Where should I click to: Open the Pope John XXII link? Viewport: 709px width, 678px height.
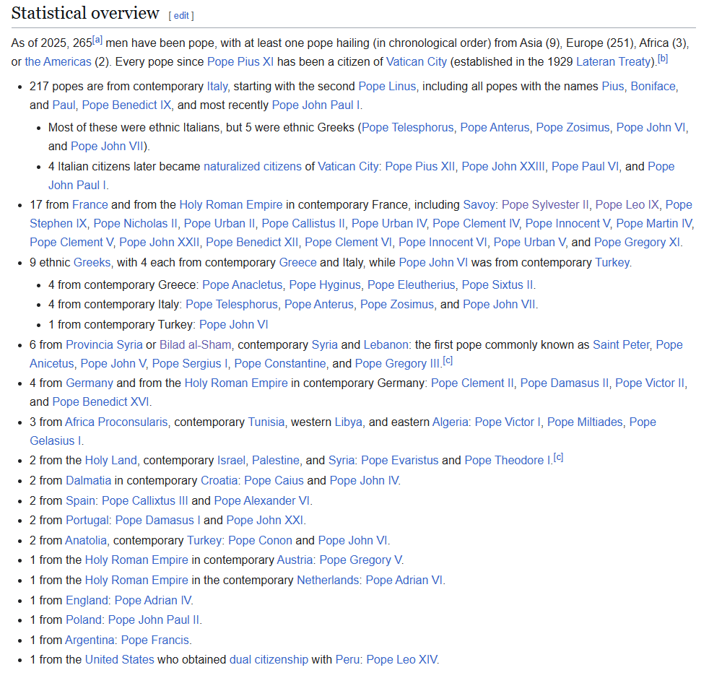pyautogui.click(x=159, y=243)
